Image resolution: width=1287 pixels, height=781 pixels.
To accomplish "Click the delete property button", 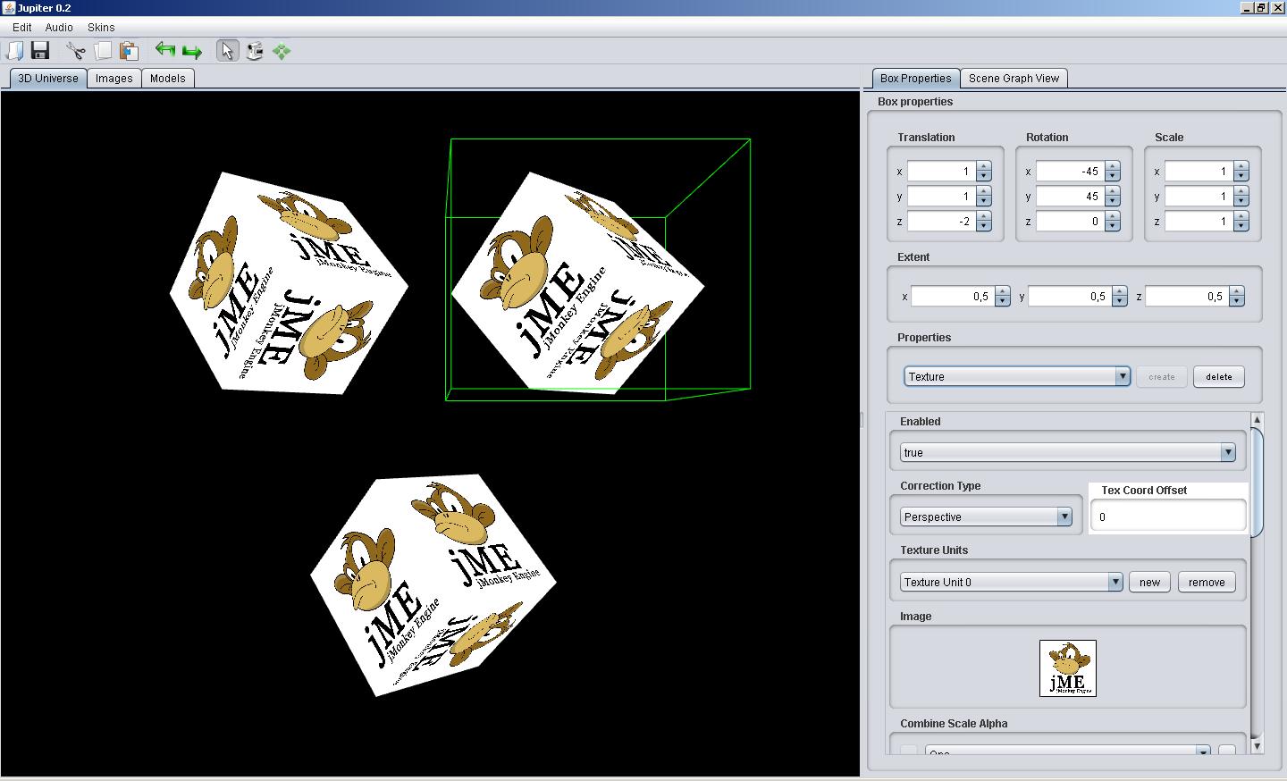I will [1219, 376].
